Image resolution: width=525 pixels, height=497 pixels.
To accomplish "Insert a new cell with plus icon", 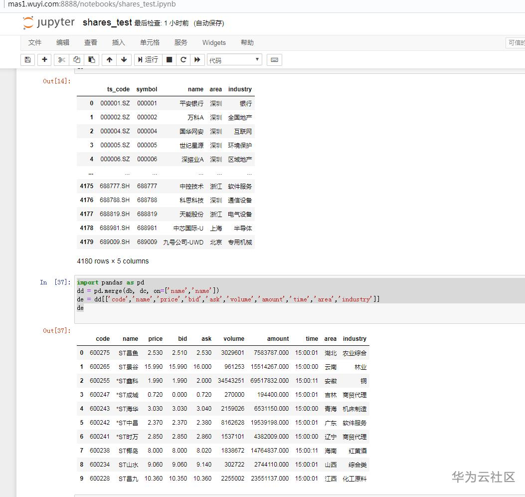I will coord(44,60).
